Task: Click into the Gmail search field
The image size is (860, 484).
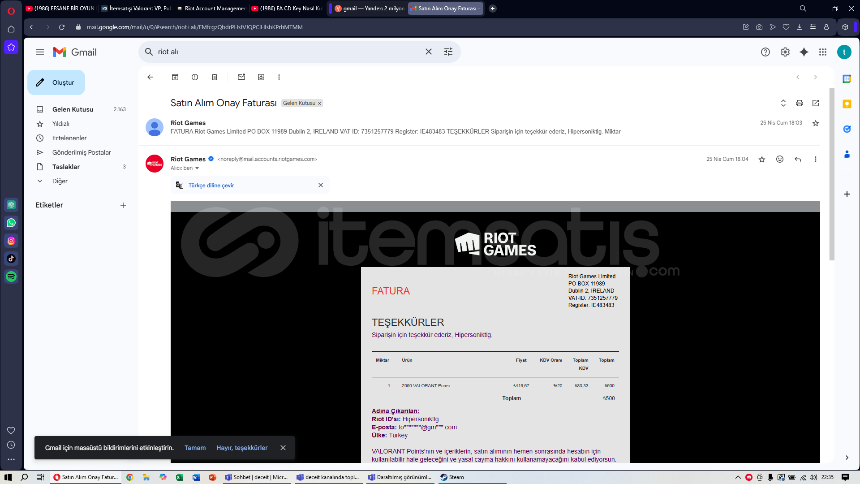Action: click(287, 52)
